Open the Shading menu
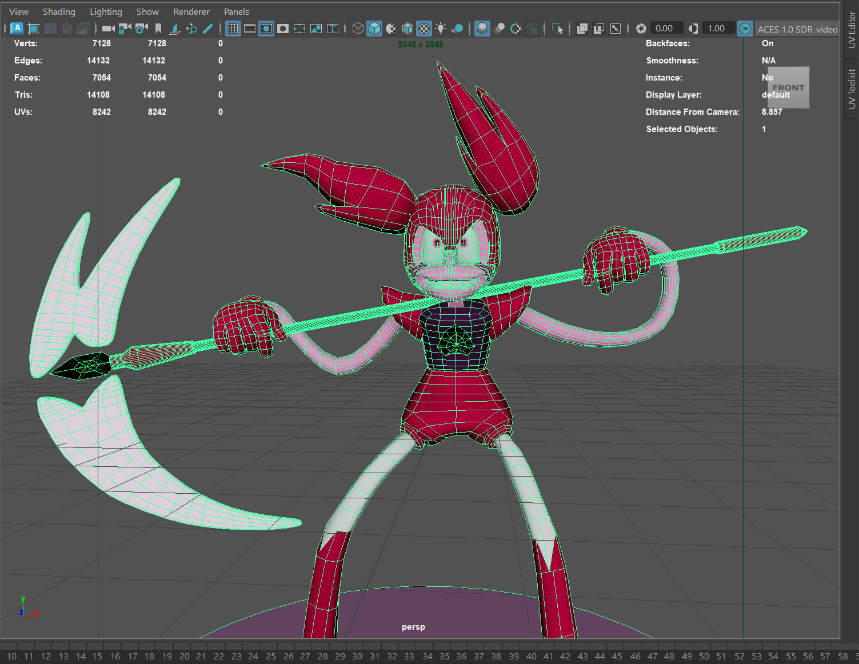This screenshot has height=664, width=859. [x=59, y=11]
